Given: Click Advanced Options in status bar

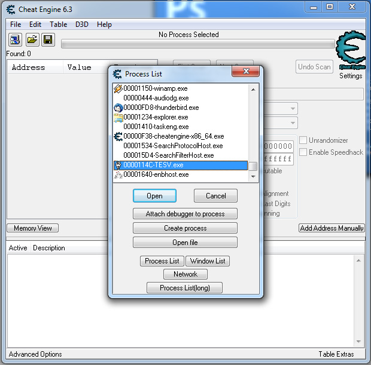Looking at the screenshot, I should pyautogui.click(x=35, y=354).
